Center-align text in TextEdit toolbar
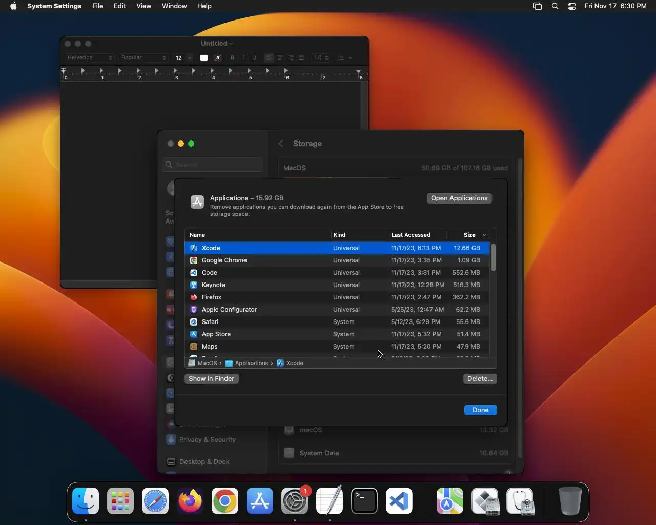 tap(280, 58)
